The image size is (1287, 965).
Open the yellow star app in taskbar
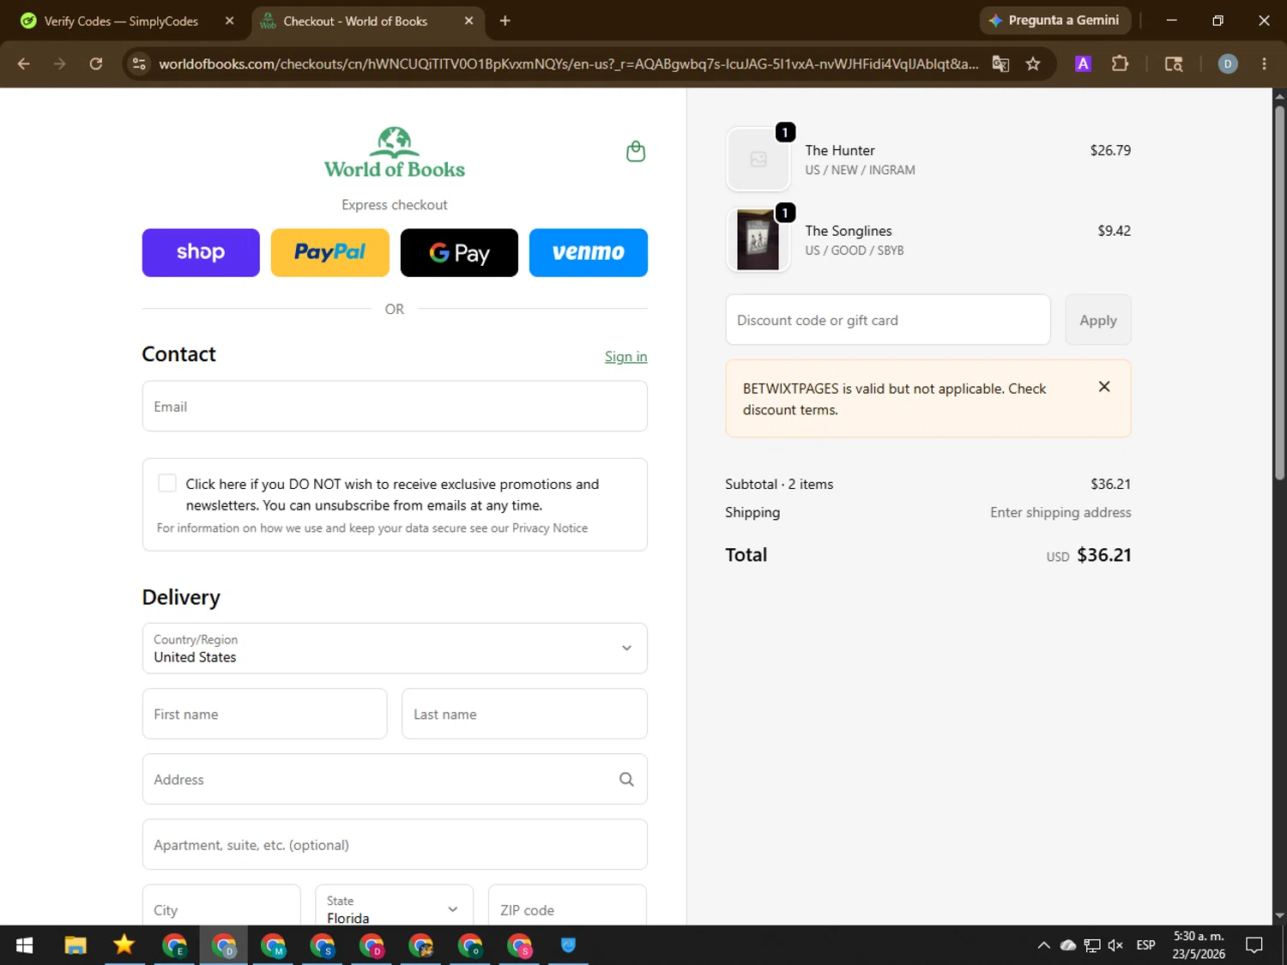[x=124, y=945]
